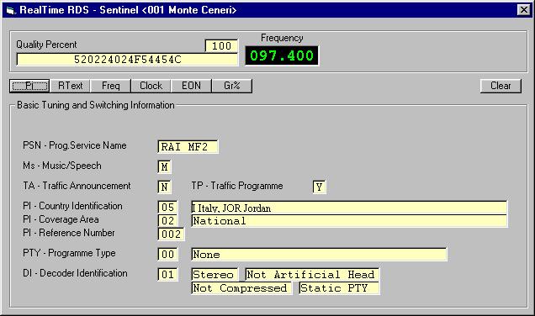Click the hex field 520224024F54454C
Viewport: 535px width, 316px height.
pos(127,60)
